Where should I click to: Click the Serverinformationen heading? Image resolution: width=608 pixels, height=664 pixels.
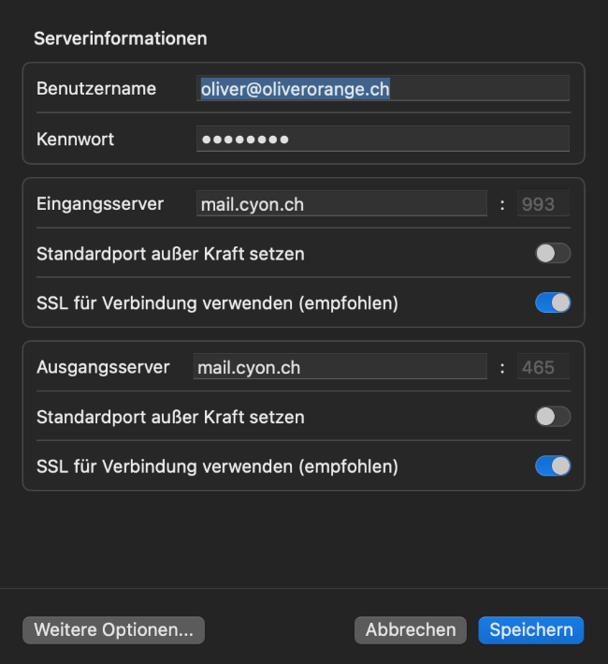(x=121, y=38)
